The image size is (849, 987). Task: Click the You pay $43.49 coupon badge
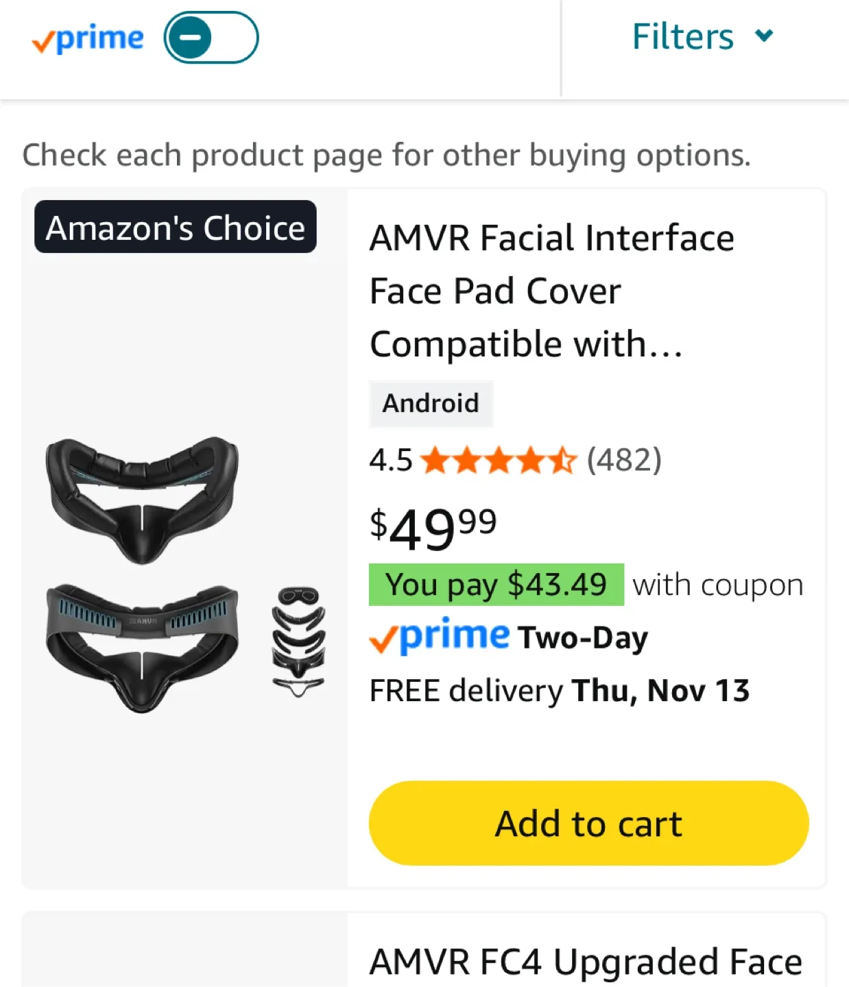pos(496,585)
